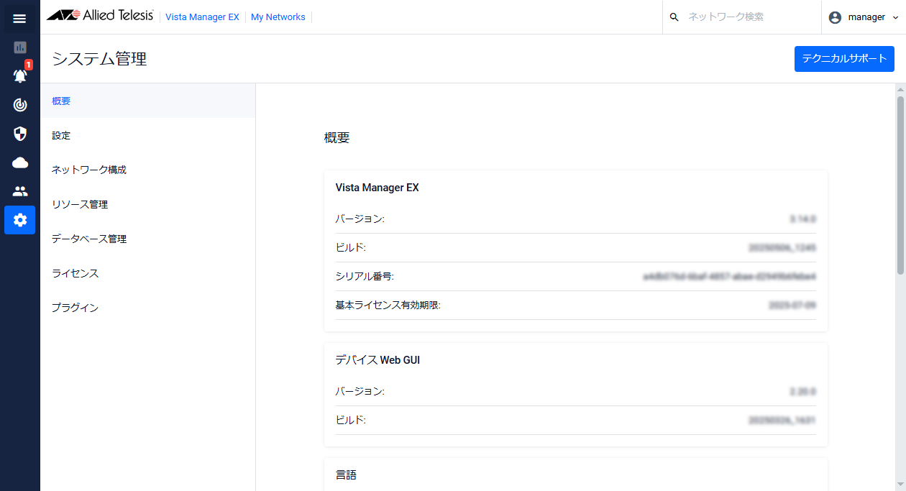Open the cloud icon in sidebar
906x491 pixels.
click(x=20, y=162)
